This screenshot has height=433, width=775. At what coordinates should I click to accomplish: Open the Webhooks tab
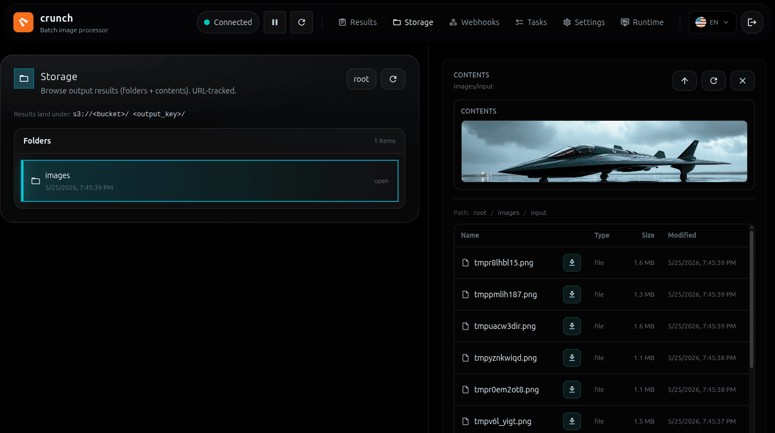pyautogui.click(x=474, y=22)
